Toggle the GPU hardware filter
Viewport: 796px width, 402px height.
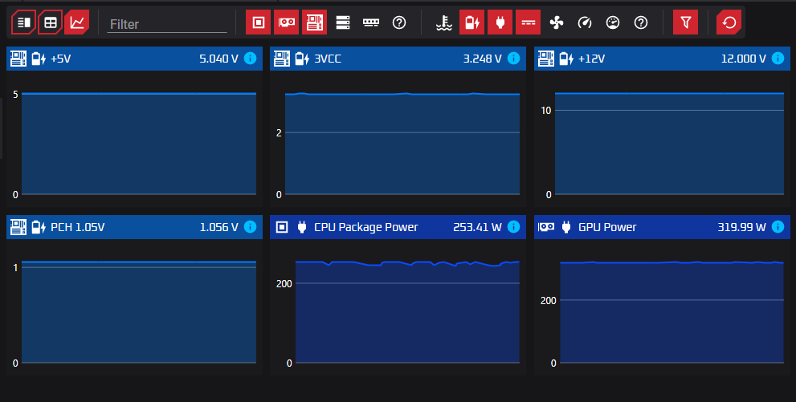point(286,22)
